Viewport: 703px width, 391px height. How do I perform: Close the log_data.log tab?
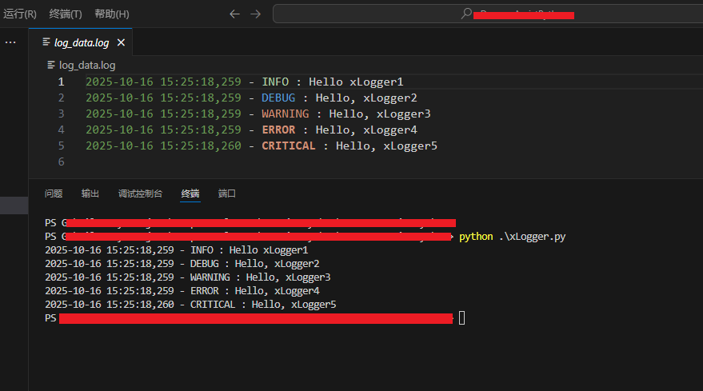[121, 42]
